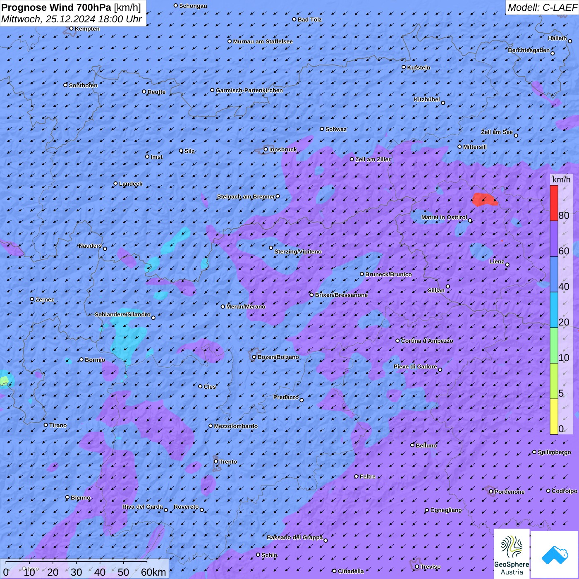The width and height of the screenshot is (579, 579).
Task: Click the 'Predazzo' city label
Action: click(286, 397)
